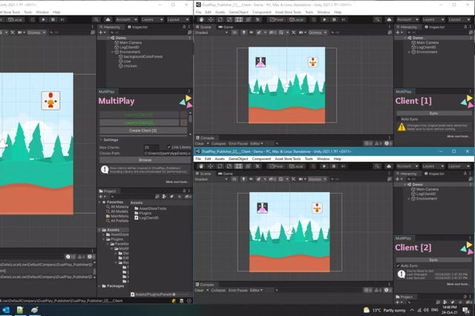Image resolution: width=475 pixels, height=316 pixels.
Task: Open the Account dropdown in main editor
Action: tap(126, 20)
